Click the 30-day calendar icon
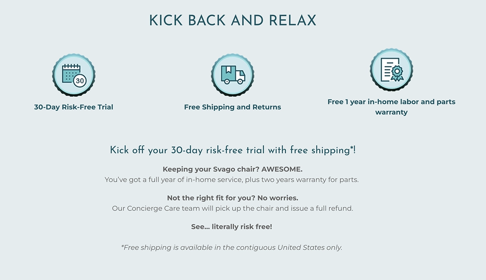This screenshot has height=280, width=486. click(x=74, y=75)
